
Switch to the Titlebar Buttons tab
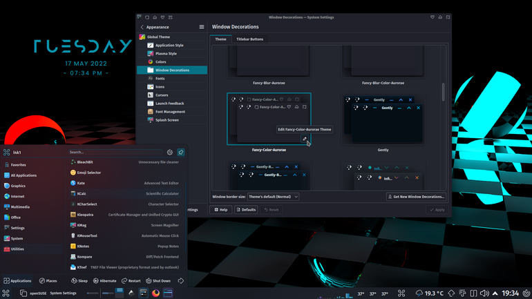249,39
